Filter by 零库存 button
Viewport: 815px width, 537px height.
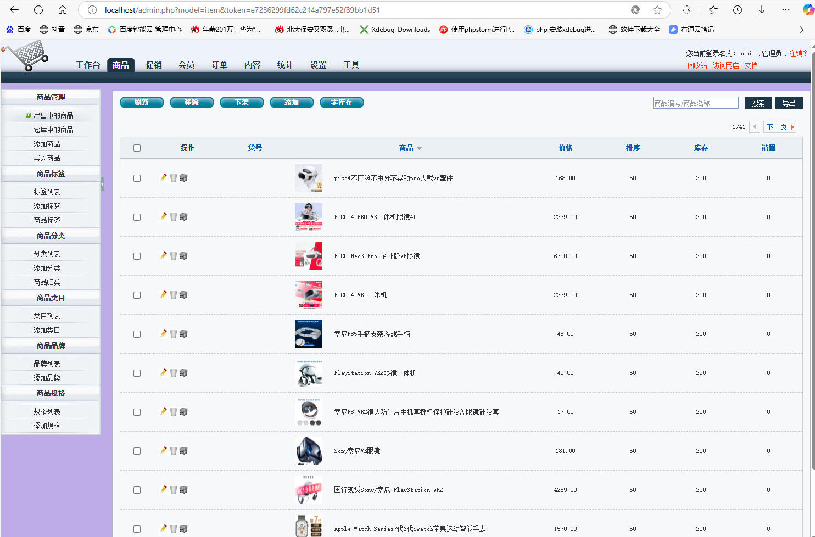coord(342,103)
